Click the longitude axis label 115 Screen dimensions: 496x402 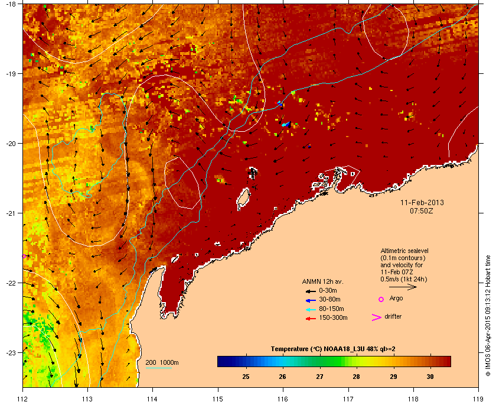tap(218, 399)
